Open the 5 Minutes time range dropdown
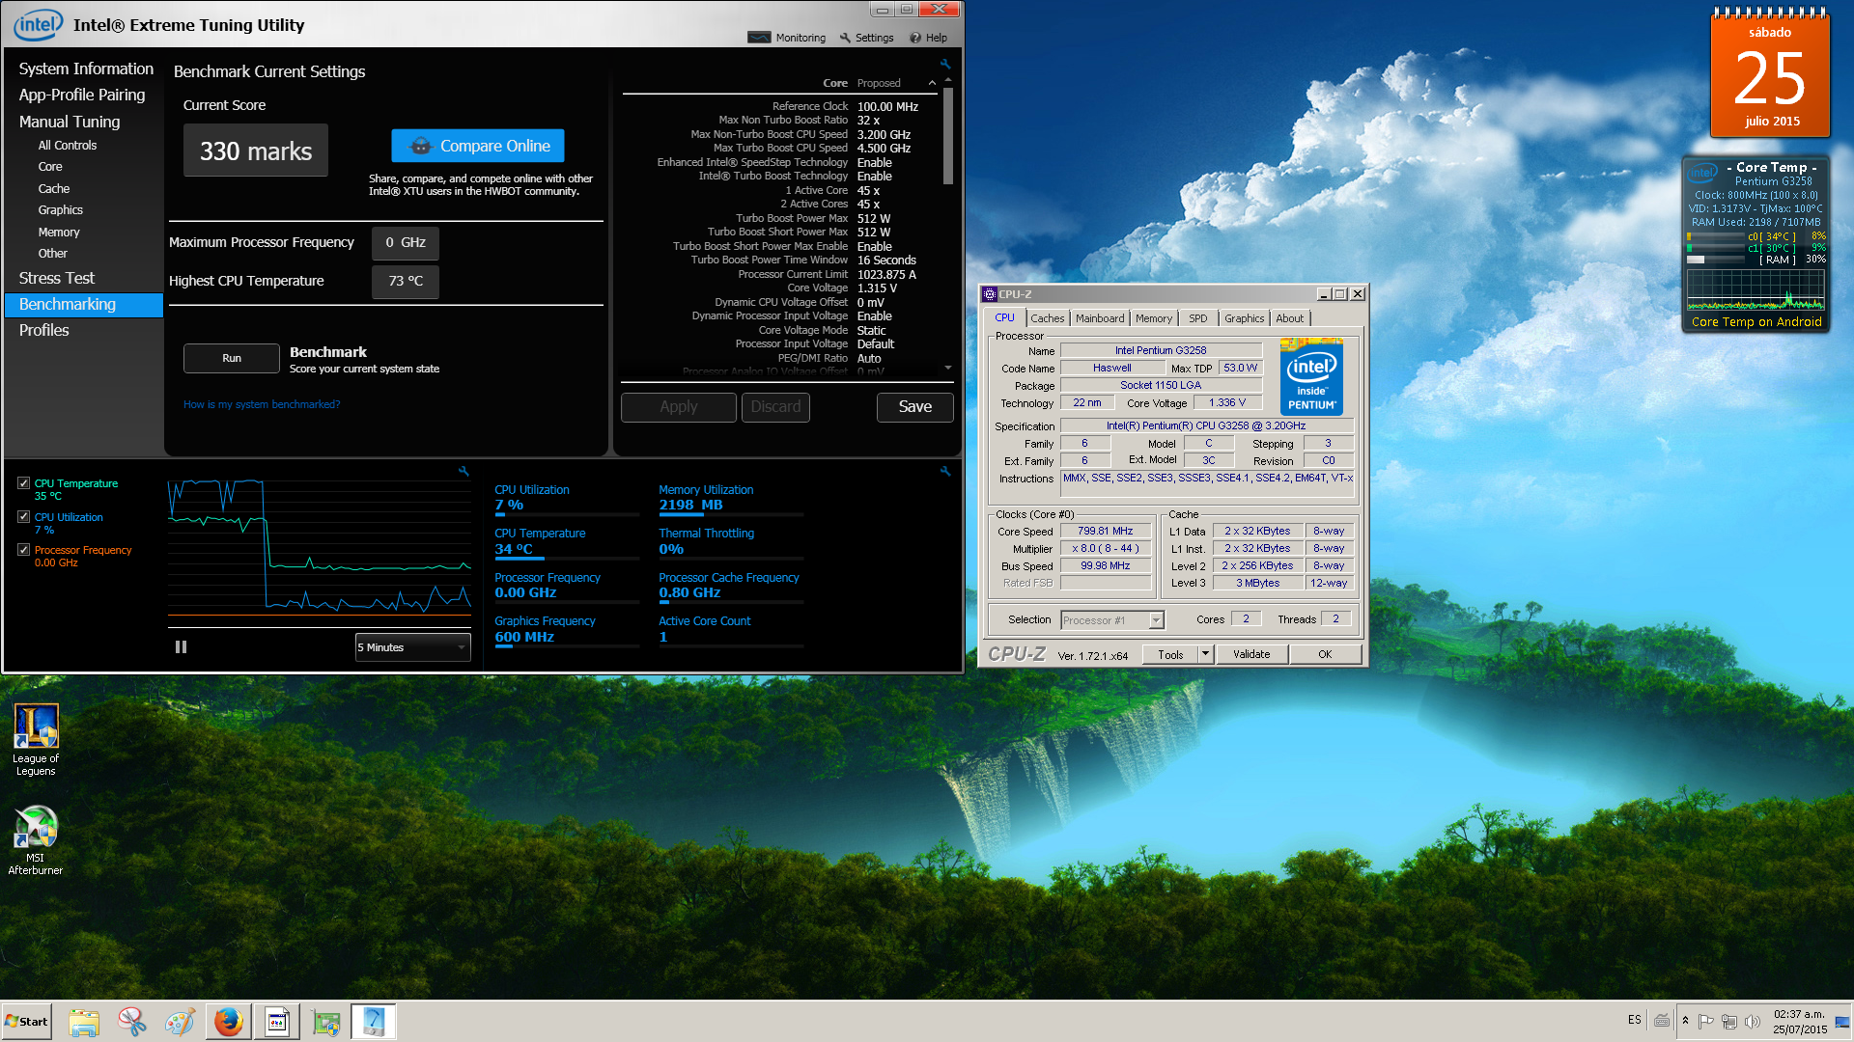Viewport: 1854px width, 1042px height. [413, 647]
